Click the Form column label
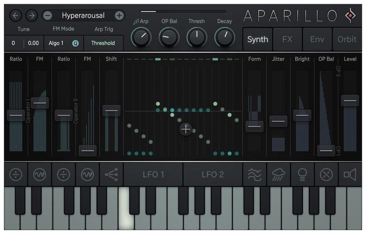 coord(254,59)
